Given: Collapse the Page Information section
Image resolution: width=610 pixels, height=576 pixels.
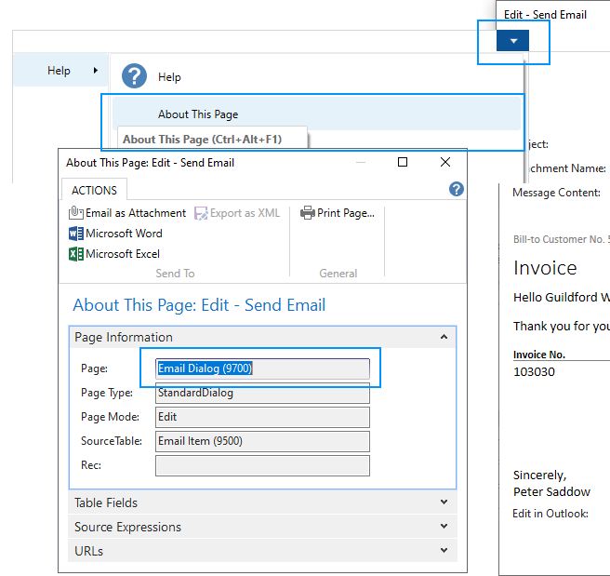Looking at the screenshot, I should 444,338.
